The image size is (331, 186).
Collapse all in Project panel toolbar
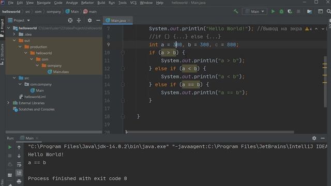(x=79, y=20)
